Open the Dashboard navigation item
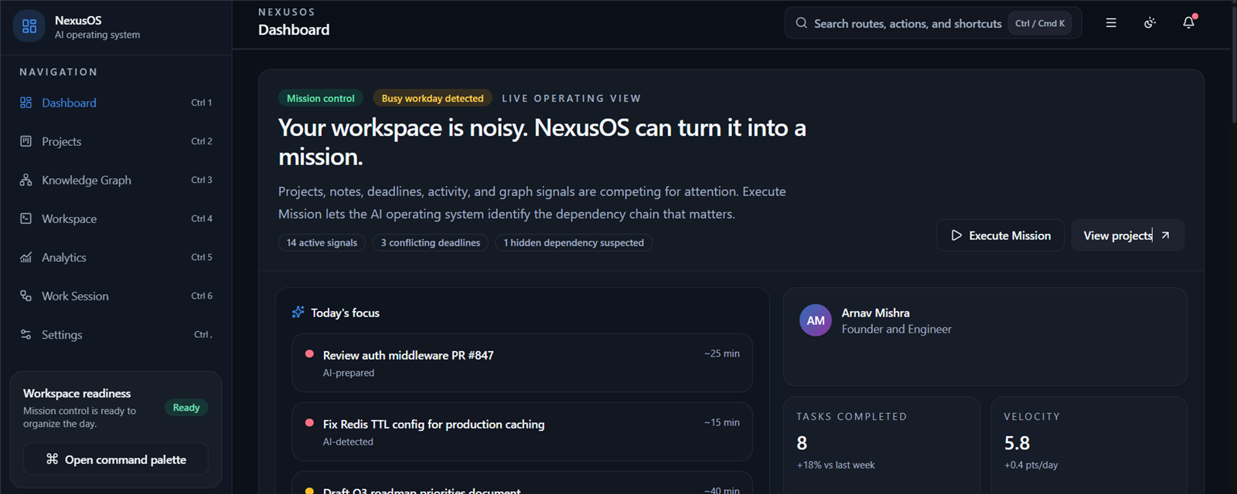1237x494 pixels. pyautogui.click(x=116, y=103)
